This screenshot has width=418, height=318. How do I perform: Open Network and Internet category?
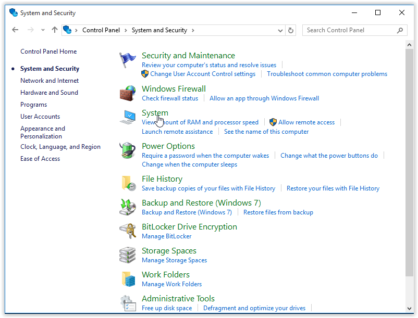pyautogui.click(x=50, y=81)
